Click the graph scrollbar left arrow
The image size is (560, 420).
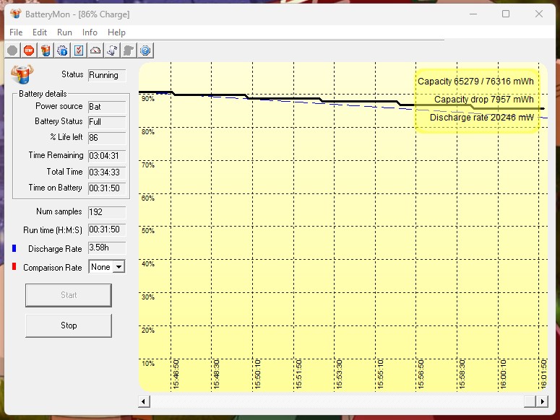coord(144,401)
